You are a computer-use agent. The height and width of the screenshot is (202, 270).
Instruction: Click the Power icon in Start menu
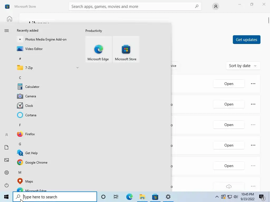pyautogui.click(x=7, y=185)
